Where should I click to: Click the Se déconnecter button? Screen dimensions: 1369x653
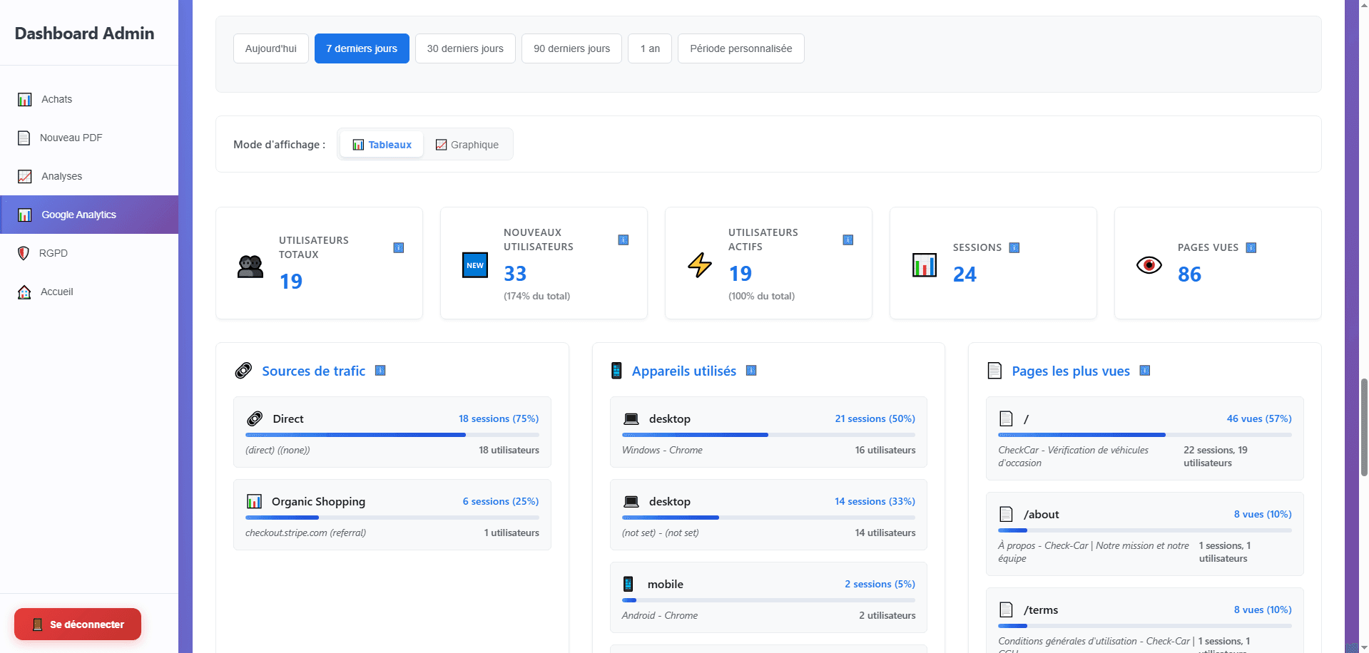(x=78, y=624)
